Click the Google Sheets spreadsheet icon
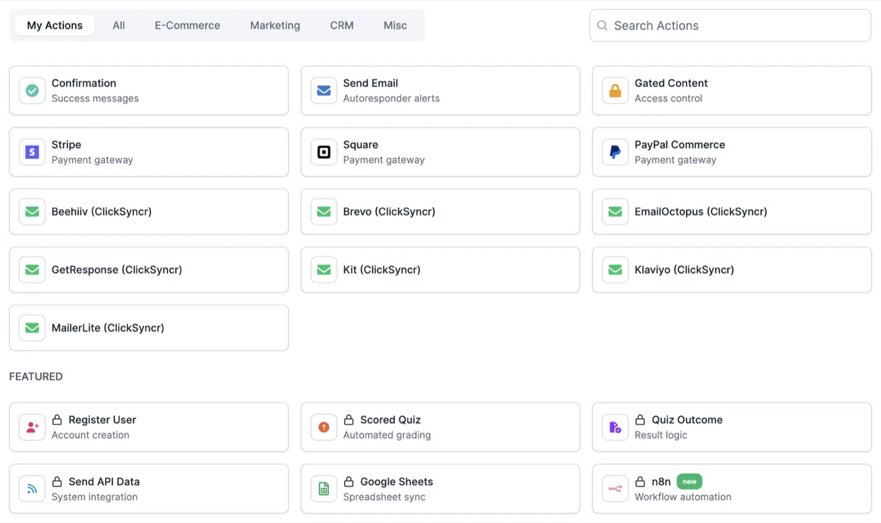 coord(323,489)
